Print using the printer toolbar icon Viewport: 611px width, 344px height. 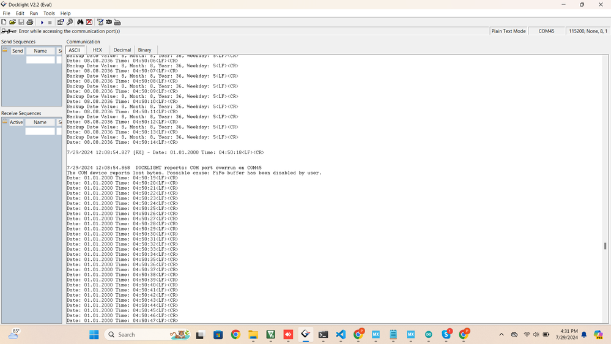click(29, 22)
